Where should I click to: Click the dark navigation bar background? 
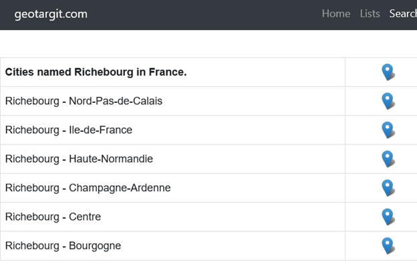coord(202,15)
